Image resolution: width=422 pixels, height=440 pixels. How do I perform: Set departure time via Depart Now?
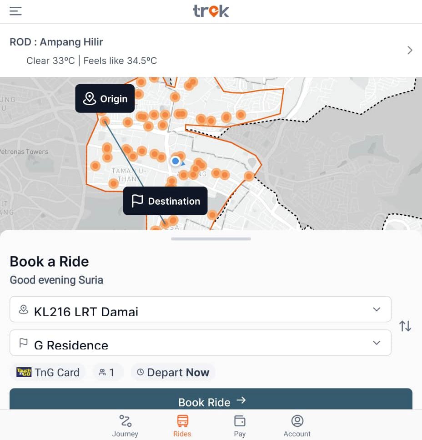tap(173, 372)
